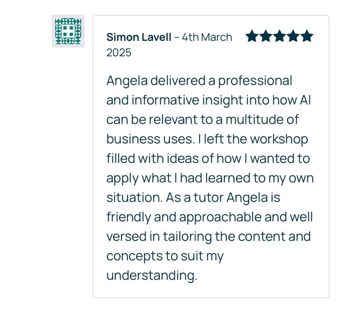Image resolution: width=349 pixels, height=309 pixels.
Task: Click the word "workshop" in the review
Action: (x=279, y=139)
